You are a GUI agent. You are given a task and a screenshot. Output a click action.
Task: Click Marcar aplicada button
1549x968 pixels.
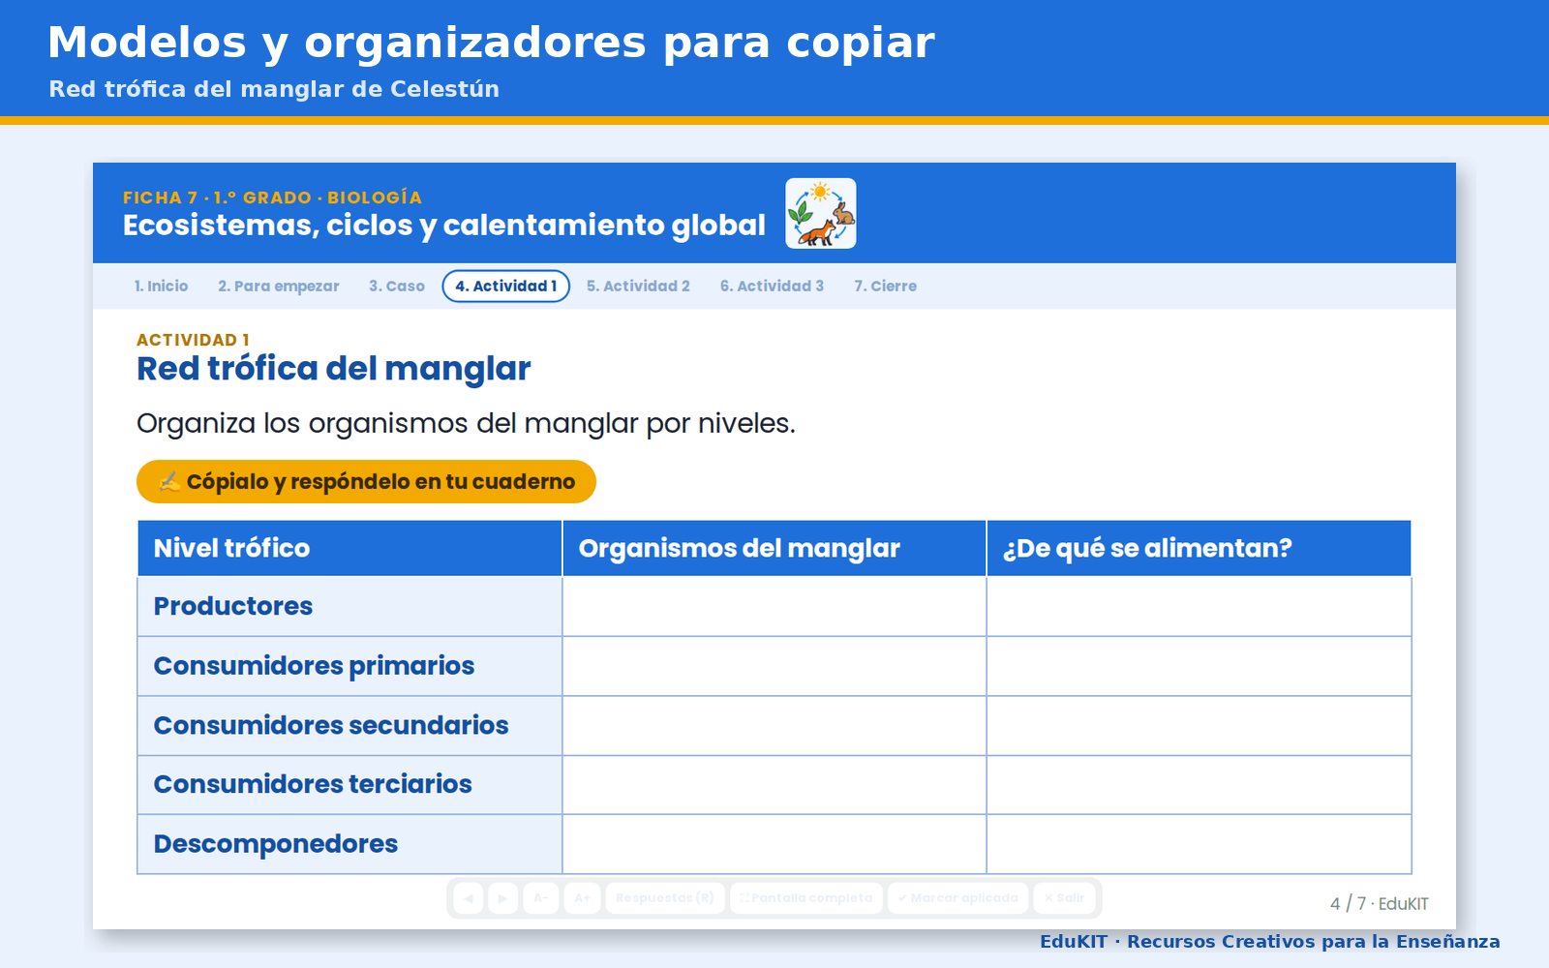957,898
